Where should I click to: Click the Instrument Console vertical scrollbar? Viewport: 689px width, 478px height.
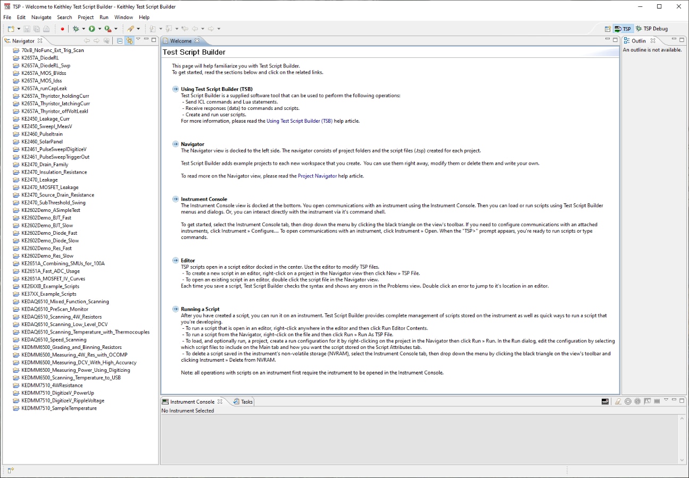tap(682, 439)
